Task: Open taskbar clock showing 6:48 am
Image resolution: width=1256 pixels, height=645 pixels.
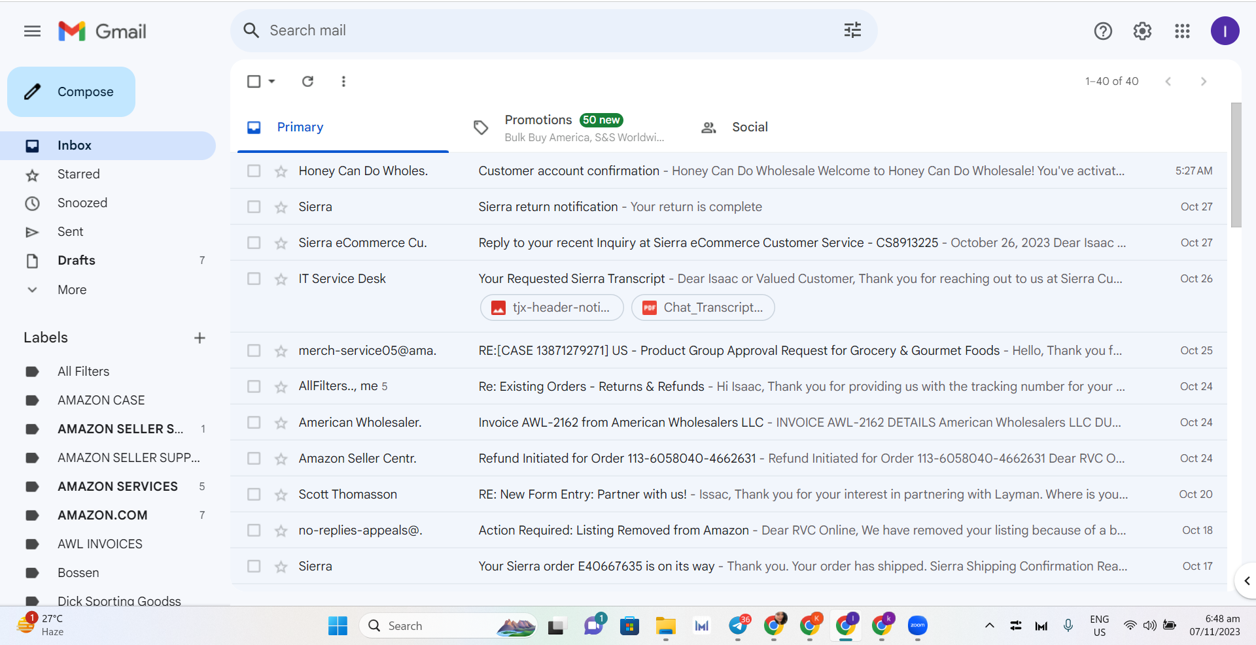Action: [x=1215, y=625]
